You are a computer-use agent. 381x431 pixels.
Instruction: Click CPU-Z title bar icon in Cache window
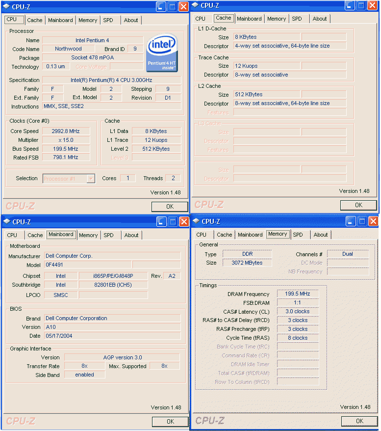point(195,5)
